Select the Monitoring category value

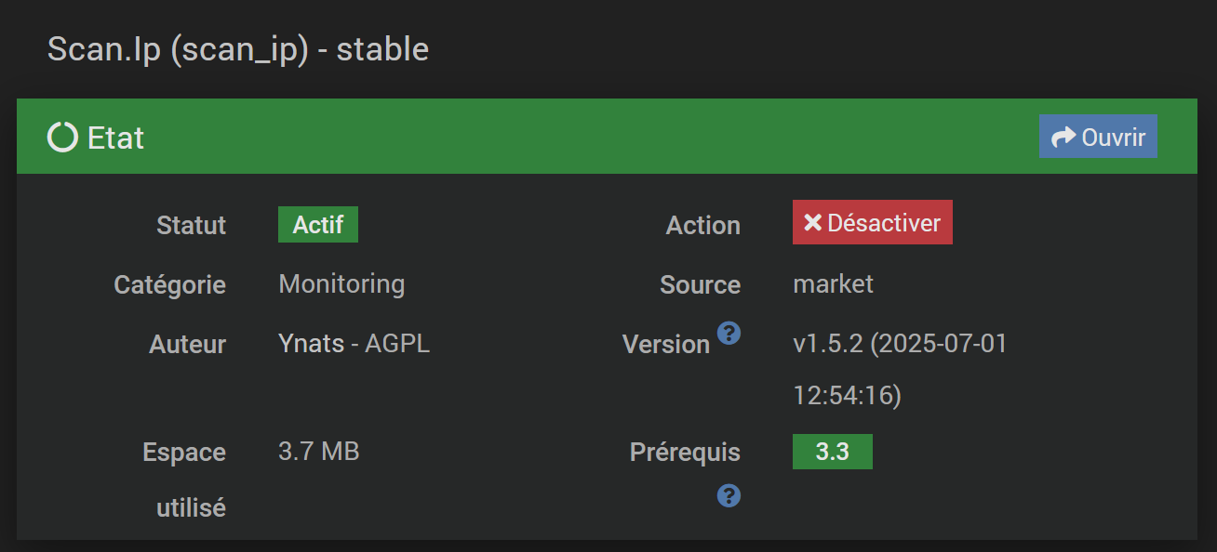point(341,283)
